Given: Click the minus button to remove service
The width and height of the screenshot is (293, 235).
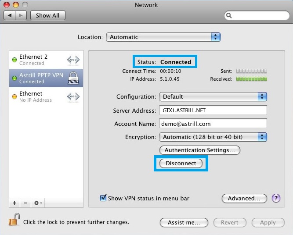Looking at the screenshot, I should point(25,203).
